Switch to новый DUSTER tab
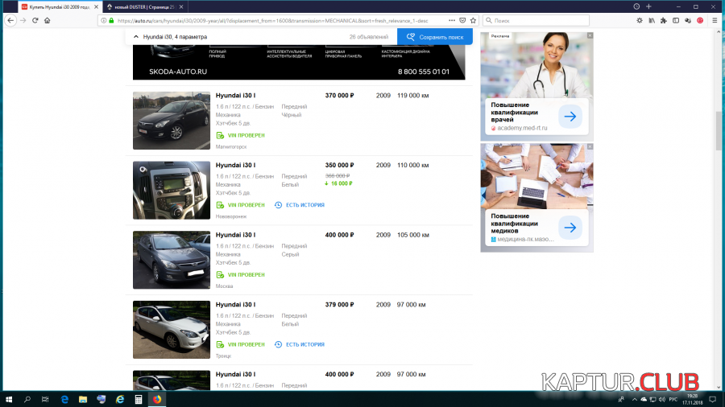Viewport: 725px width, 407px height. [144, 7]
